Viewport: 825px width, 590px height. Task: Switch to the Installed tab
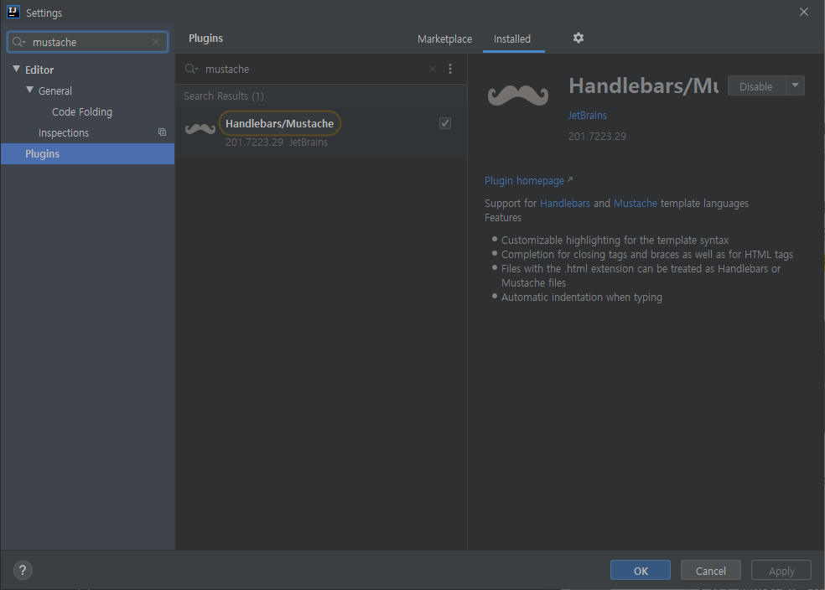(x=512, y=39)
